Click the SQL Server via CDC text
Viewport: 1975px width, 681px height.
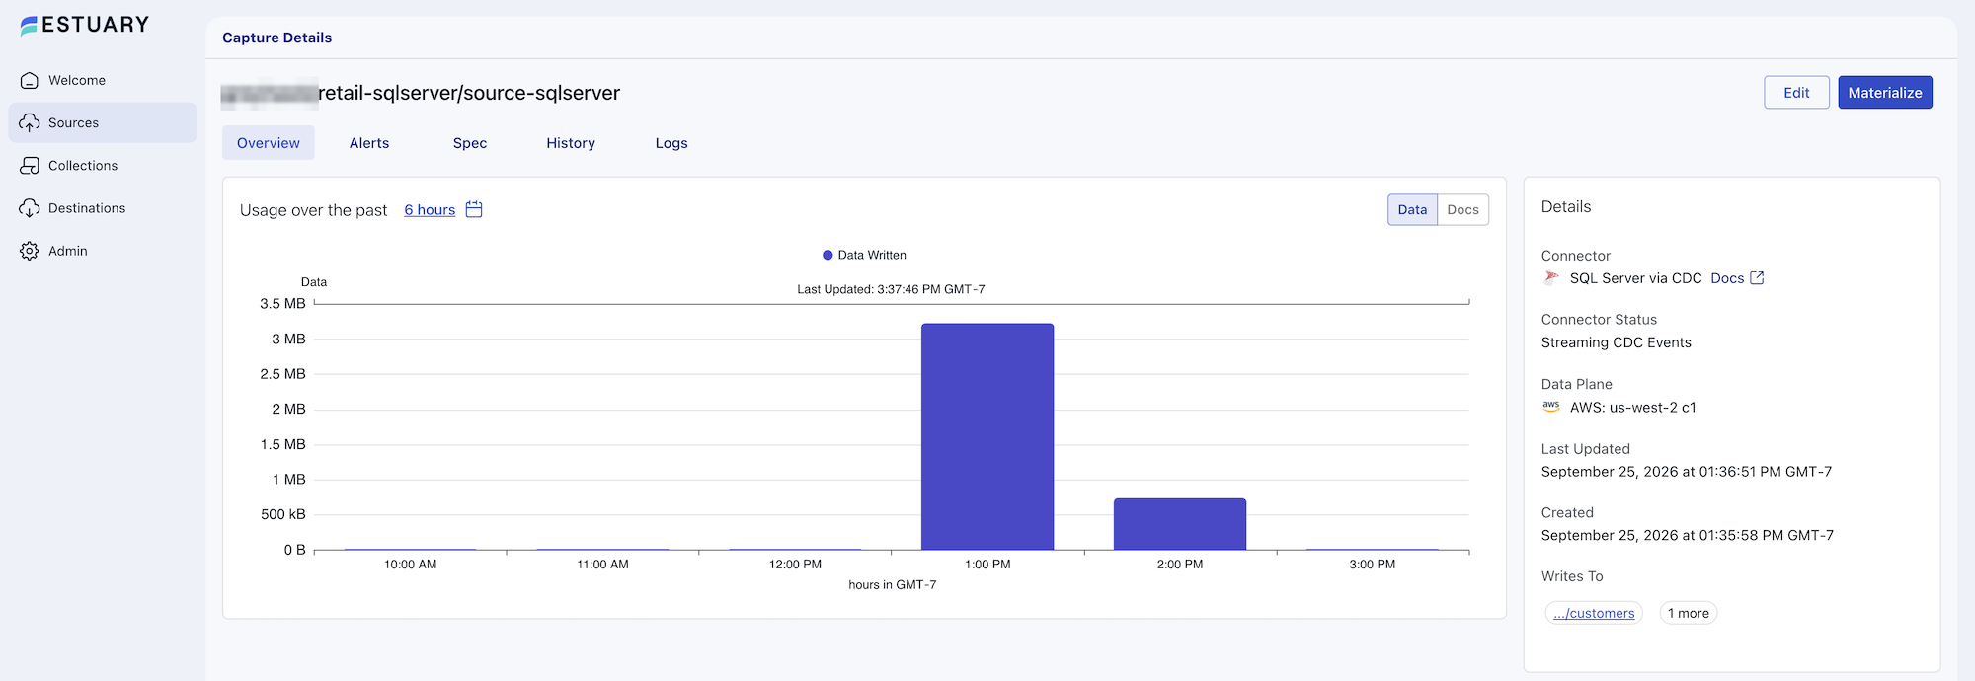pyautogui.click(x=1635, y=278)
